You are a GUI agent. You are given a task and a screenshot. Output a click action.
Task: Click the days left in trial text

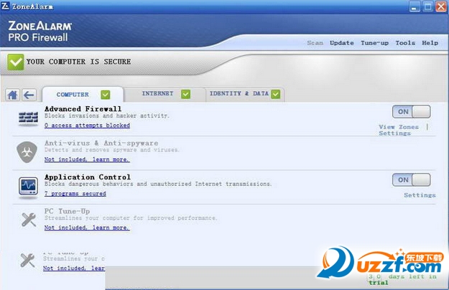point(402,280)
